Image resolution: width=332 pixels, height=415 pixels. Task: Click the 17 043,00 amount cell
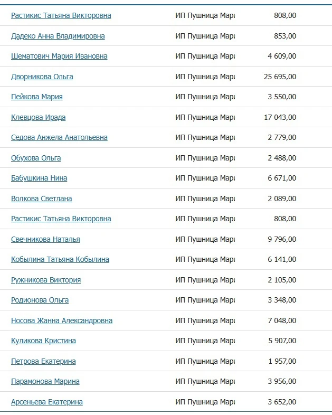[x=280, y=117]
